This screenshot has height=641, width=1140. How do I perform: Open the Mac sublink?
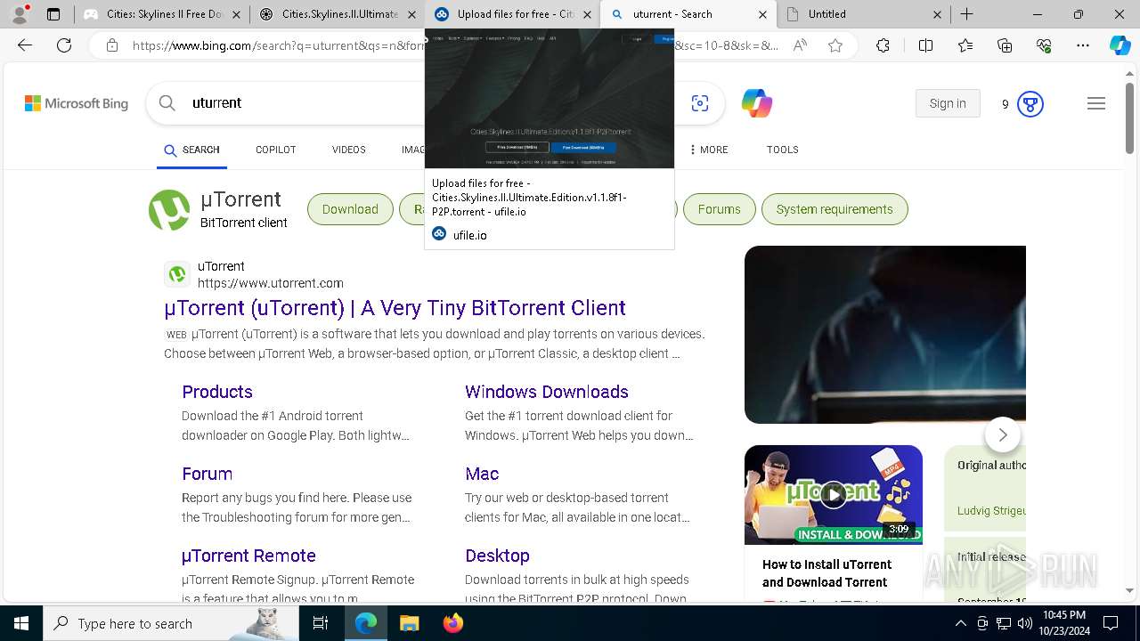482,474
